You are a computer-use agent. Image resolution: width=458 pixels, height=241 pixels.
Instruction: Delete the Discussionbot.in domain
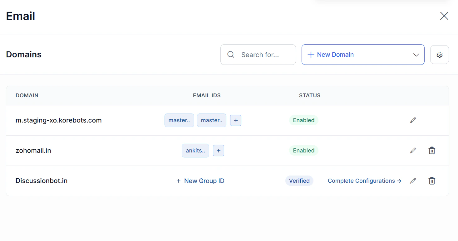tap(432, 181)
